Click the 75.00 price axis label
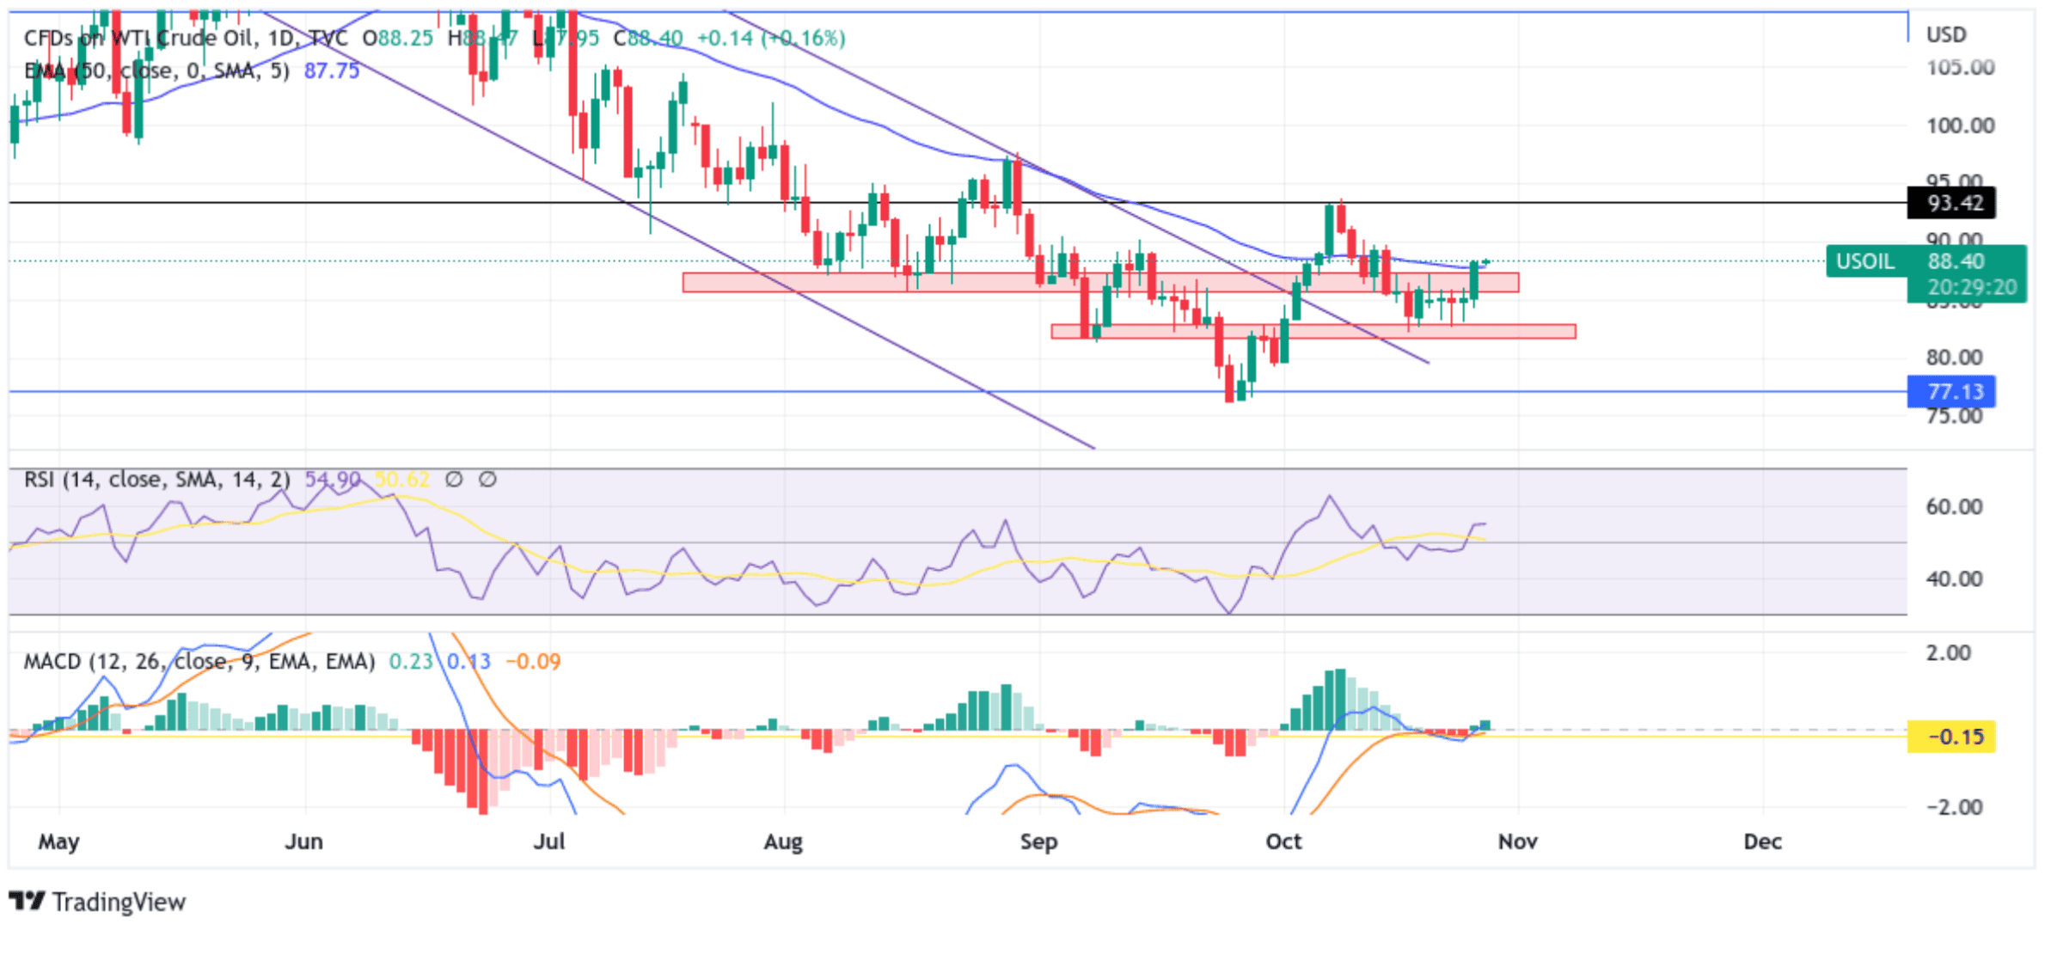2045x973 pixels. (1954, 416)
